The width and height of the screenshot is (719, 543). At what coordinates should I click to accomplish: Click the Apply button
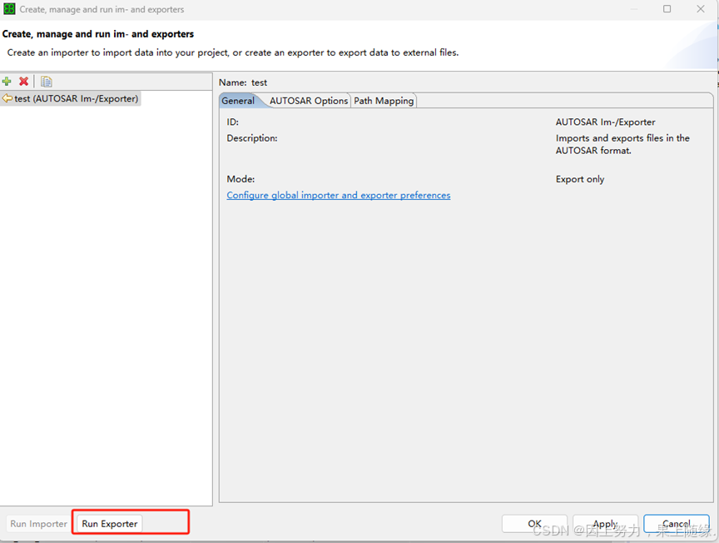coord(605,524)
